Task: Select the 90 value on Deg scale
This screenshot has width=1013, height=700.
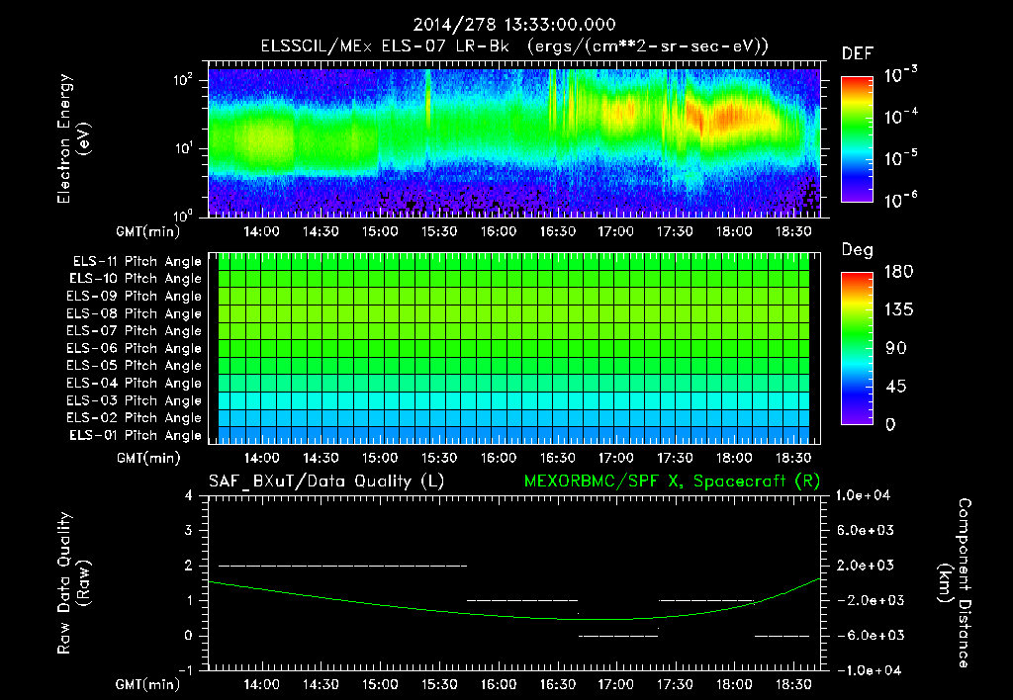Action: point(896,348)
